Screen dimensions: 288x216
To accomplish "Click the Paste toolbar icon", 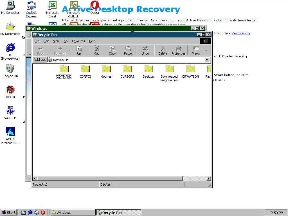I will pos(128,50).
